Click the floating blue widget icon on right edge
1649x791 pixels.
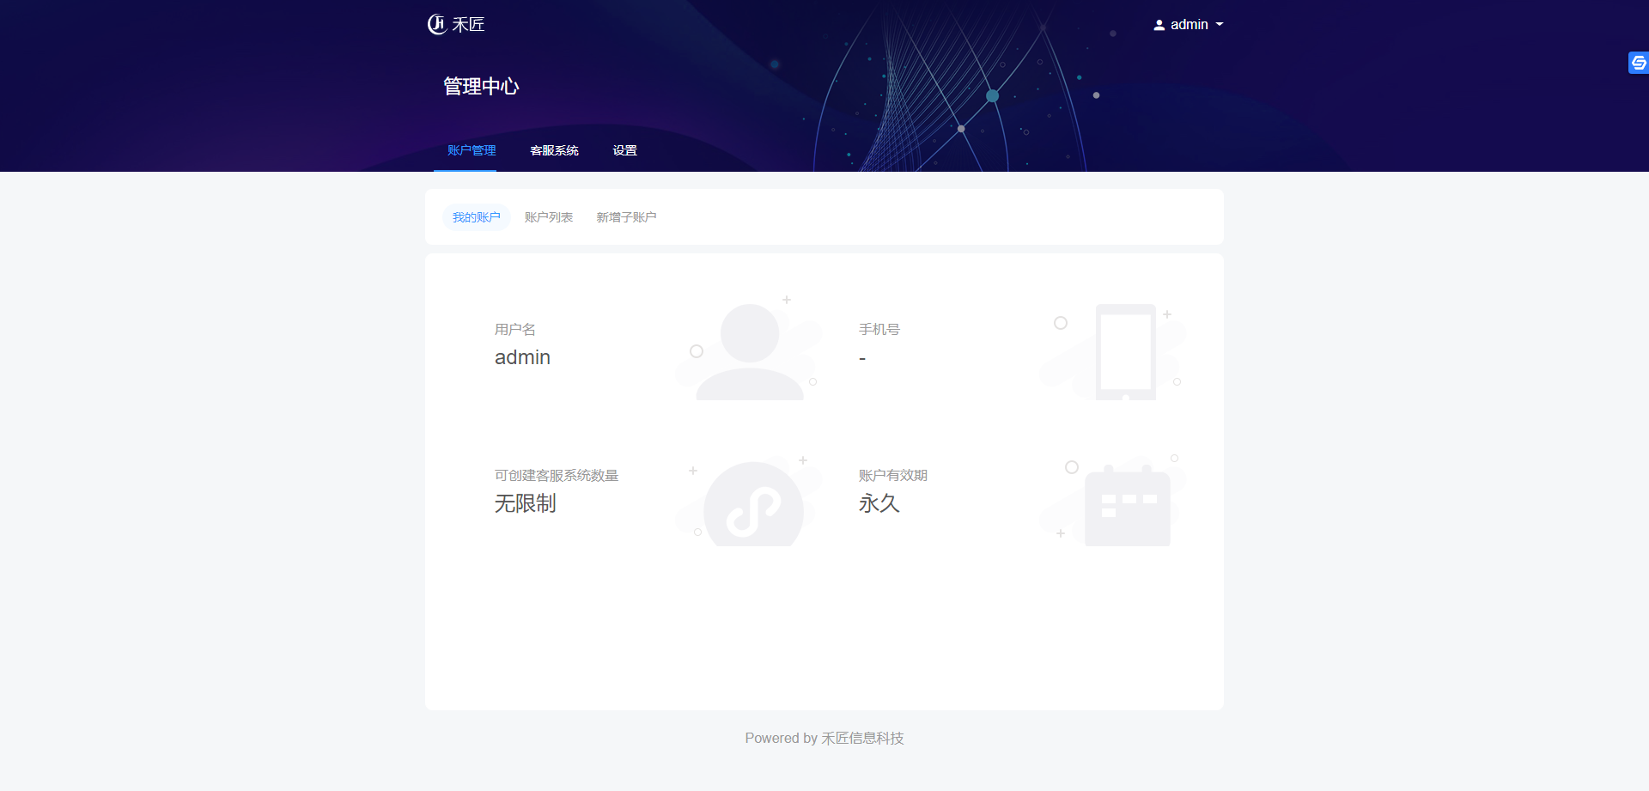coord(1637,62)
